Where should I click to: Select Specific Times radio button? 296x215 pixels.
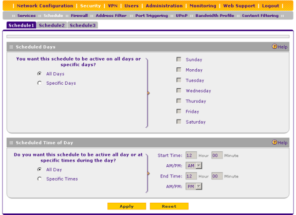tap(40, 179)
